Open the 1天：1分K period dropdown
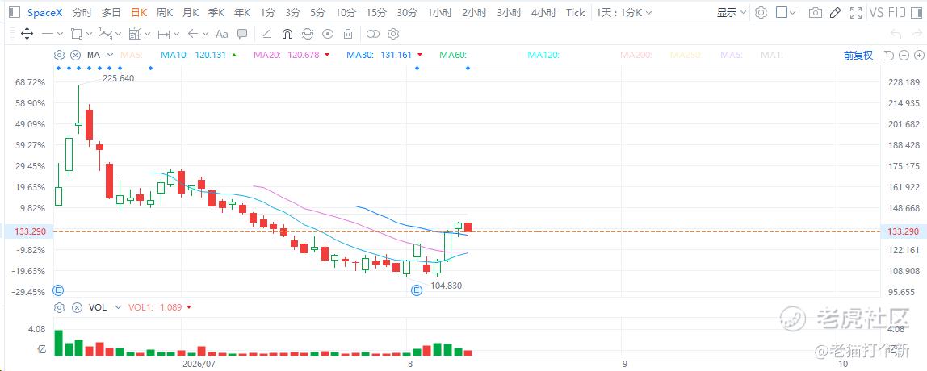 [x=623, y=12]
